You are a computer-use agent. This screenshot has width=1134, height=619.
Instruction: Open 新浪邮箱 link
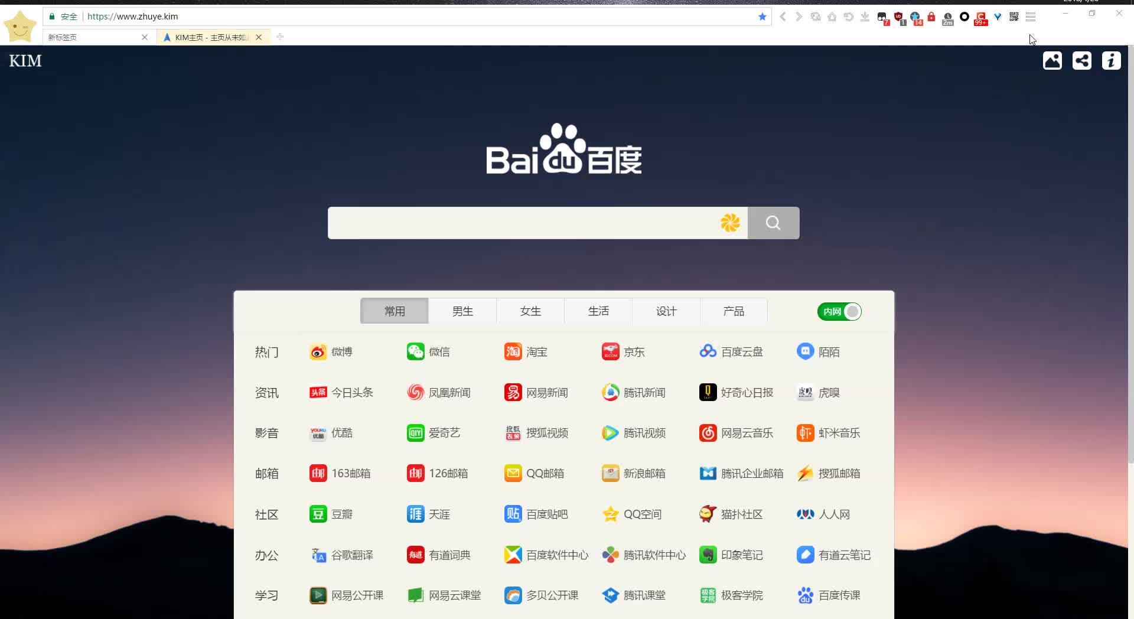coord(634,474)
